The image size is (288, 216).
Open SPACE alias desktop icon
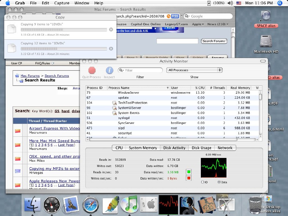[266, 16]
